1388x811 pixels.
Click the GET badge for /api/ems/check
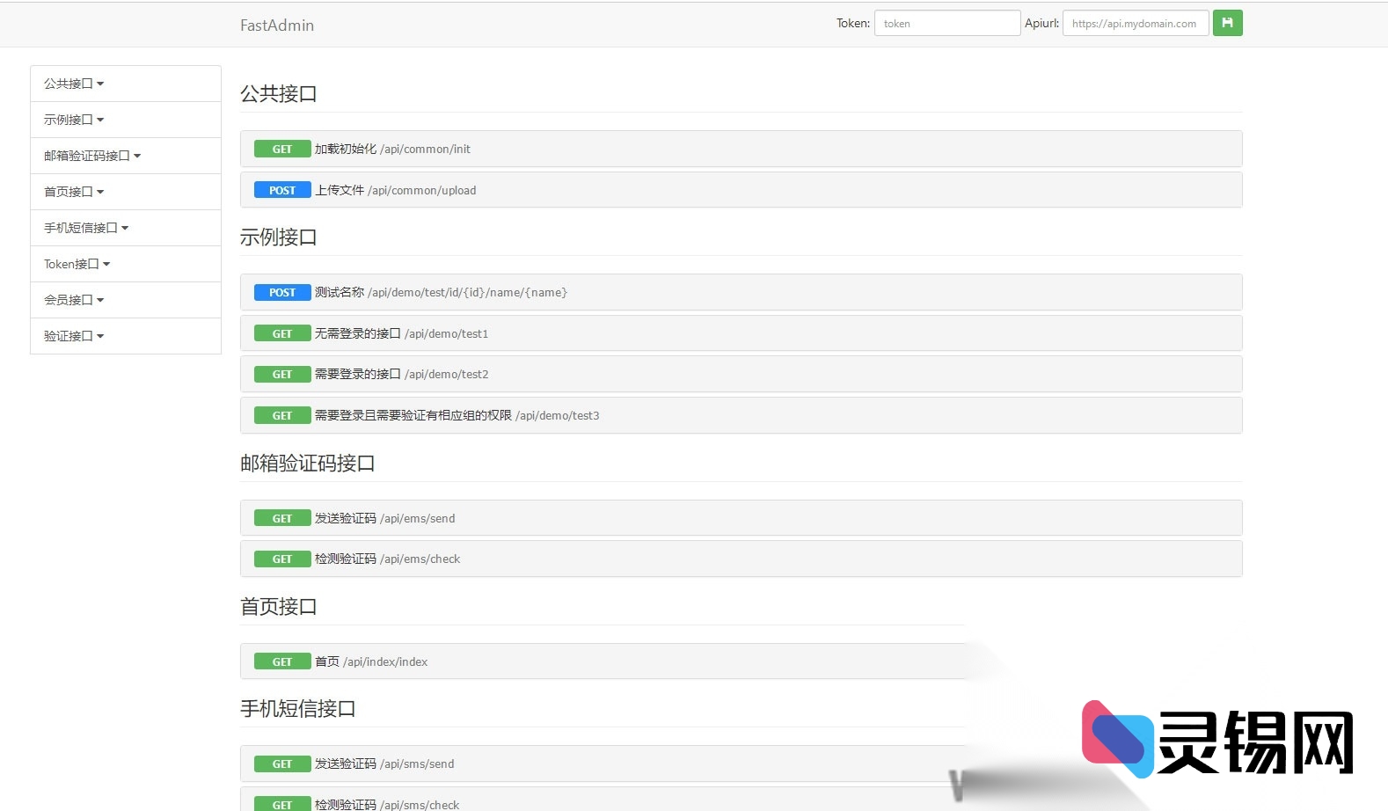pyautogui.click(x=281, y=559)
